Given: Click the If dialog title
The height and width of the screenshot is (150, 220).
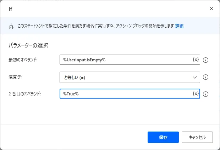Looking at the screenshot, I should (11, 9).
